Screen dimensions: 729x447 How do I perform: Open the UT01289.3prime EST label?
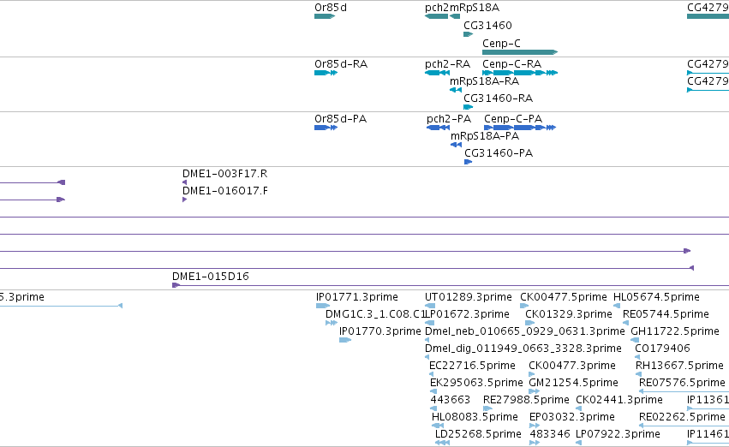469,297
